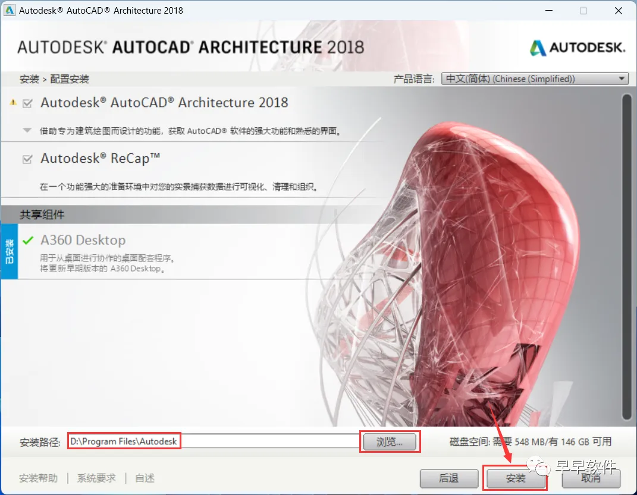Click the disk space 548 MB text
Image resolution: width=637 pixels, height=495 pixels.
point(531,442)
